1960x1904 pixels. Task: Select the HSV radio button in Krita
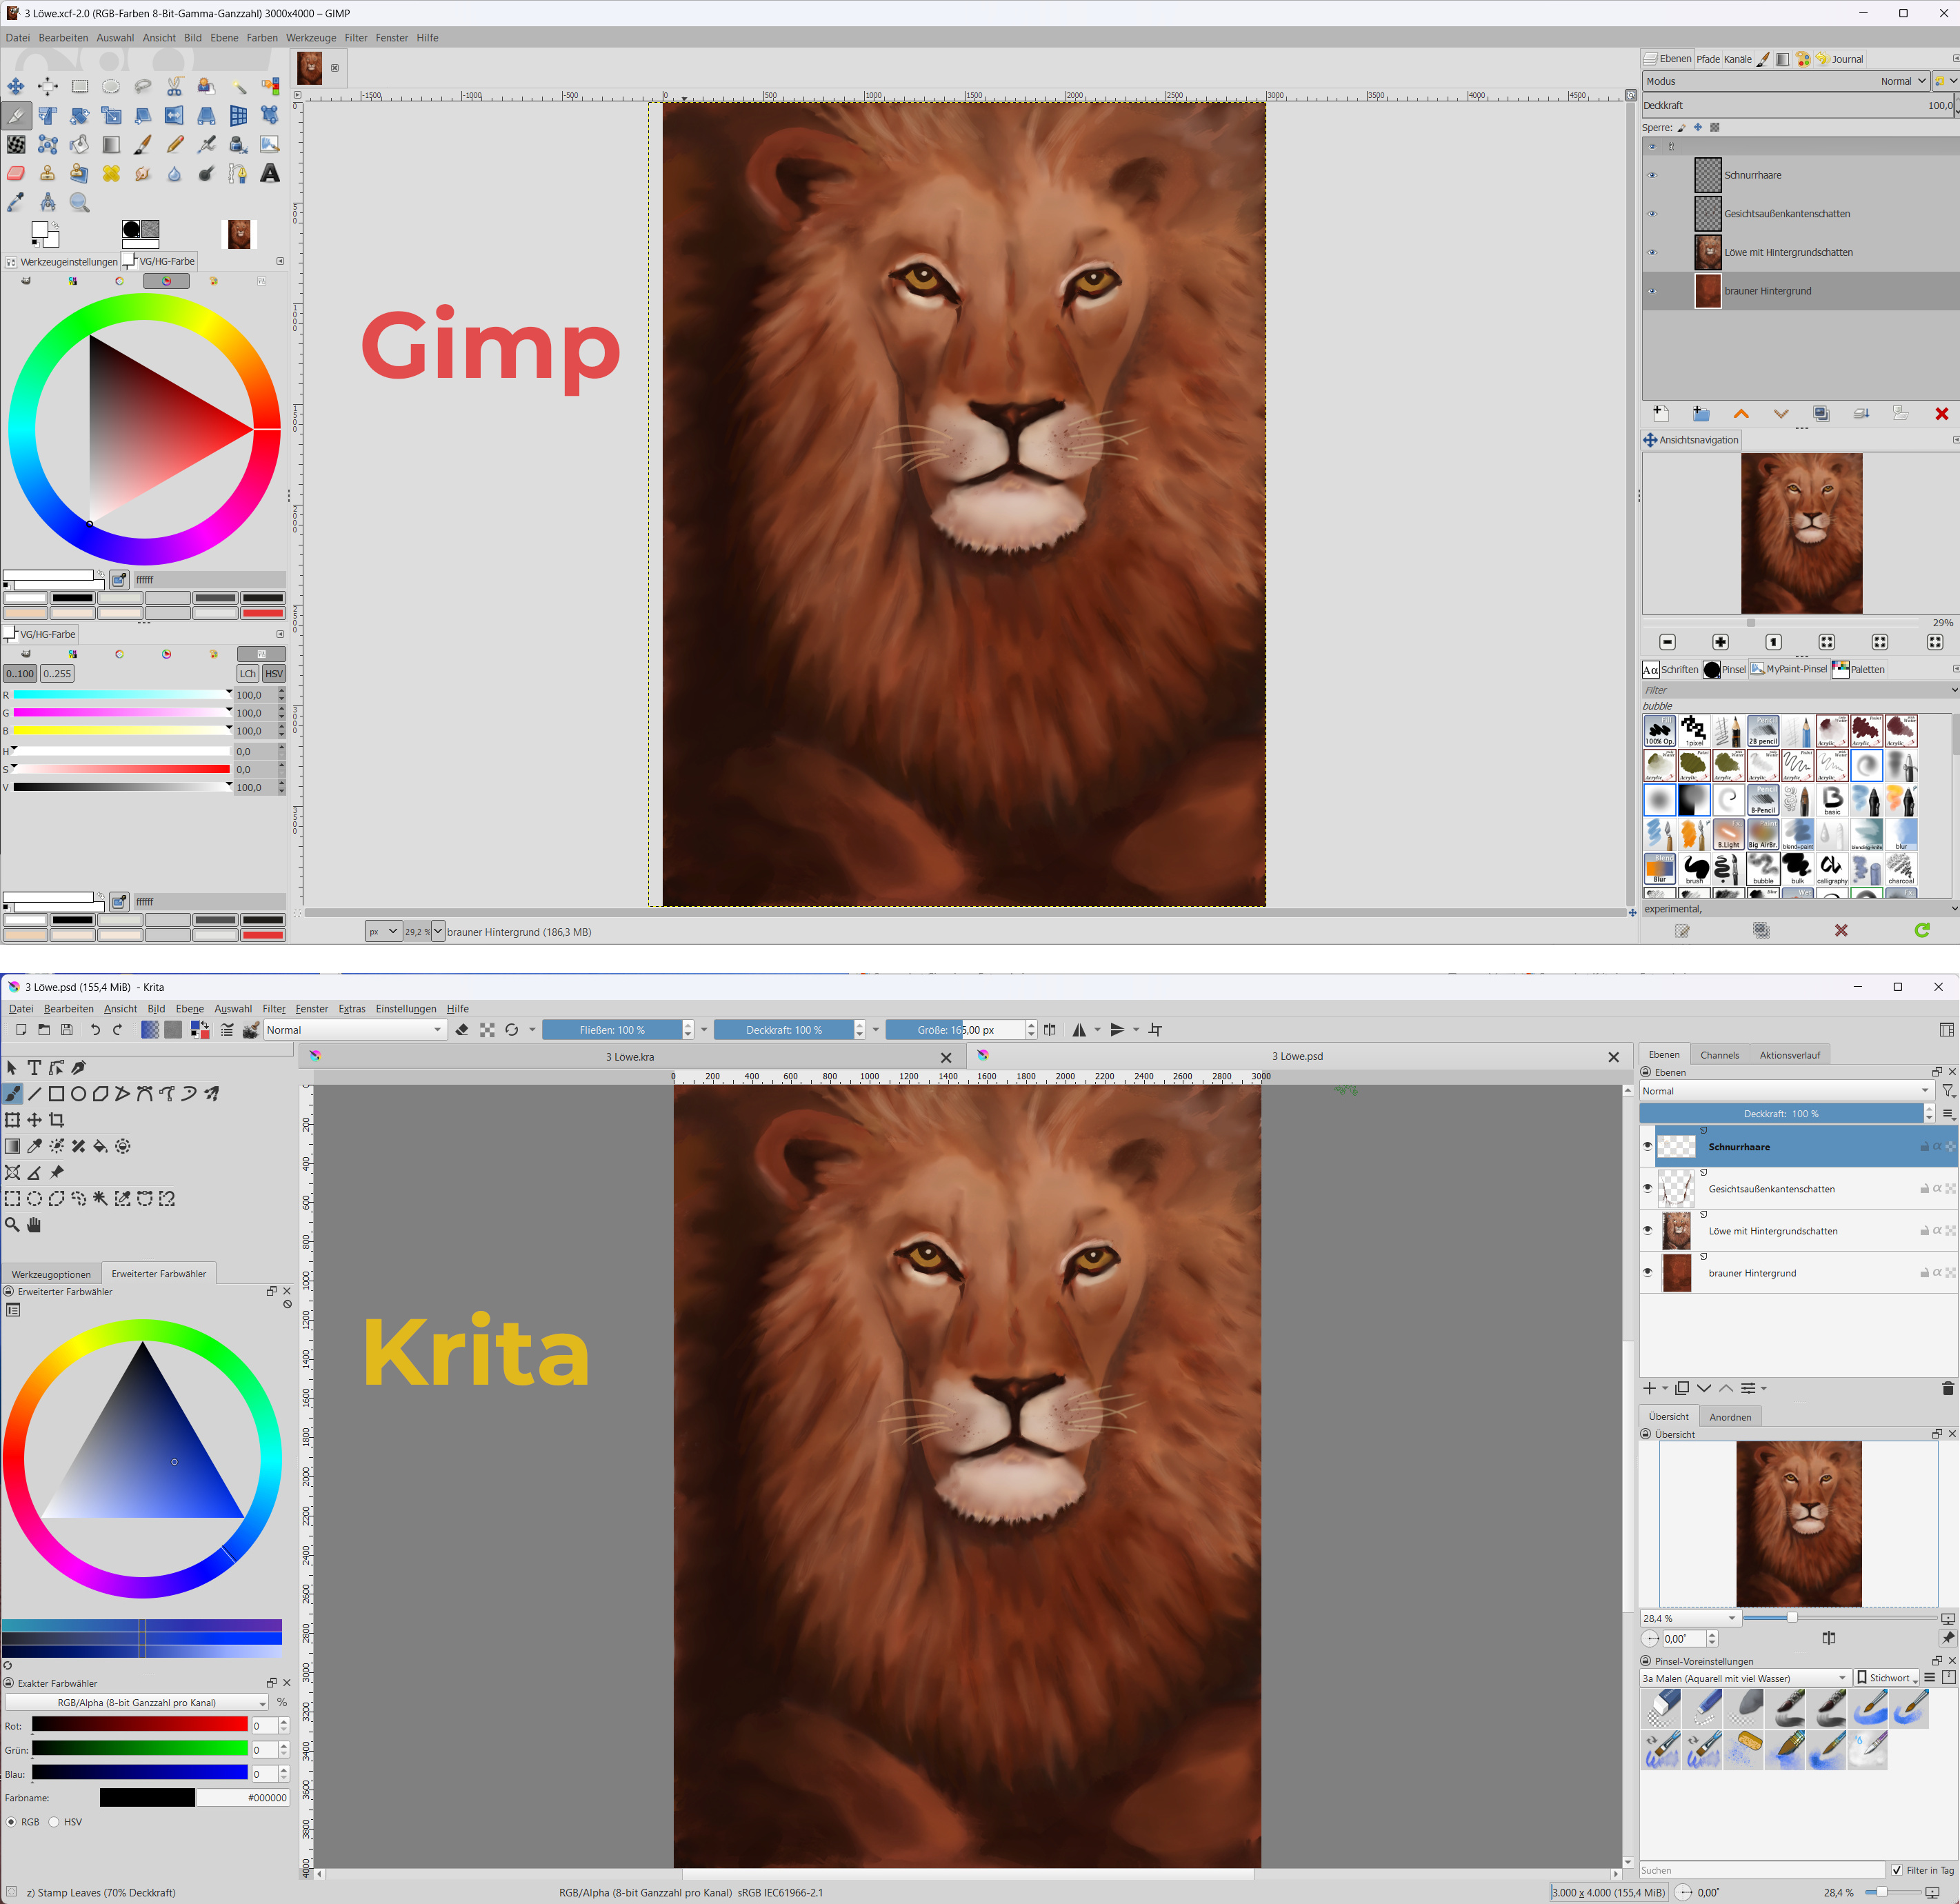pos(55,1822)
